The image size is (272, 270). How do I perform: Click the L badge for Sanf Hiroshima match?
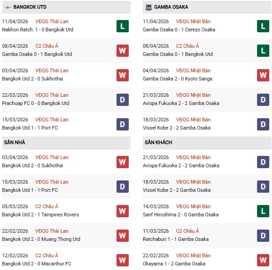pos(263,211)
